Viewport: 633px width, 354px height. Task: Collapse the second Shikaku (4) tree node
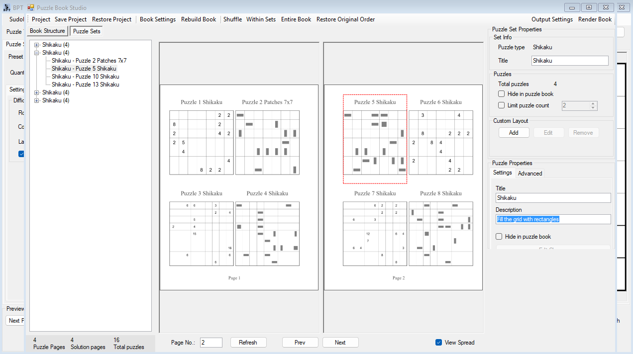point(37,53)
